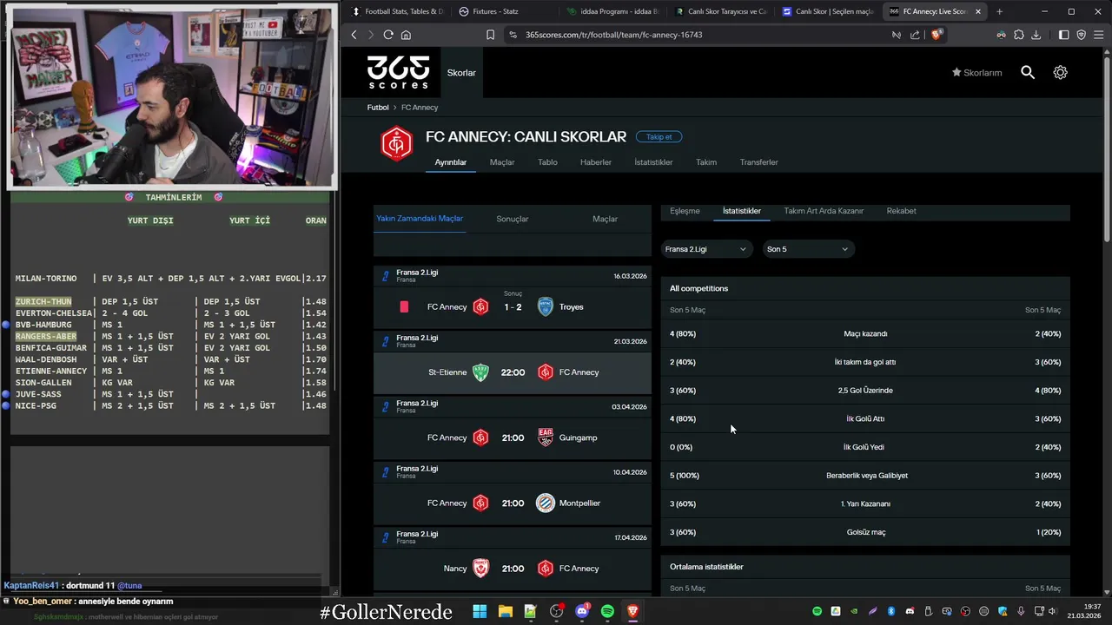This screenshot has height=625, width=1112.
Task: Click the Guingamp team crest
Action: (x=545, y=437)
